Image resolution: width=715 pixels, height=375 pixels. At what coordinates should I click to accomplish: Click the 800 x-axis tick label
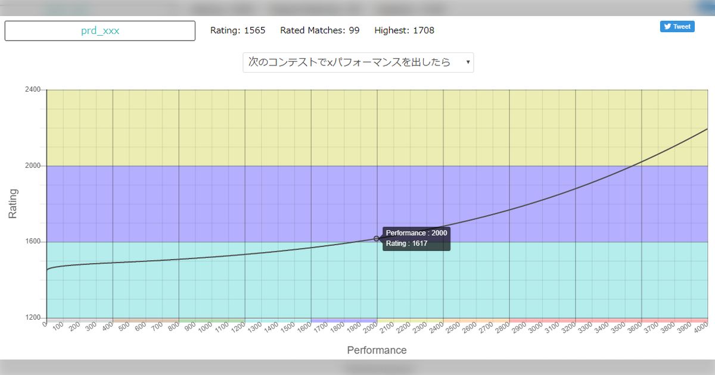tap(173, 327)
